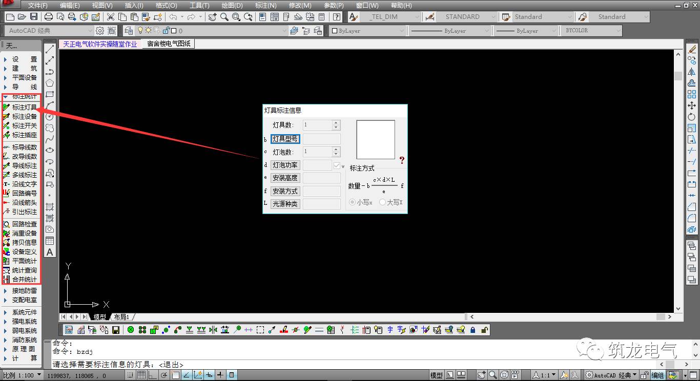
Task: Click the Open file folder icon
Action: (x=22, y=17)
